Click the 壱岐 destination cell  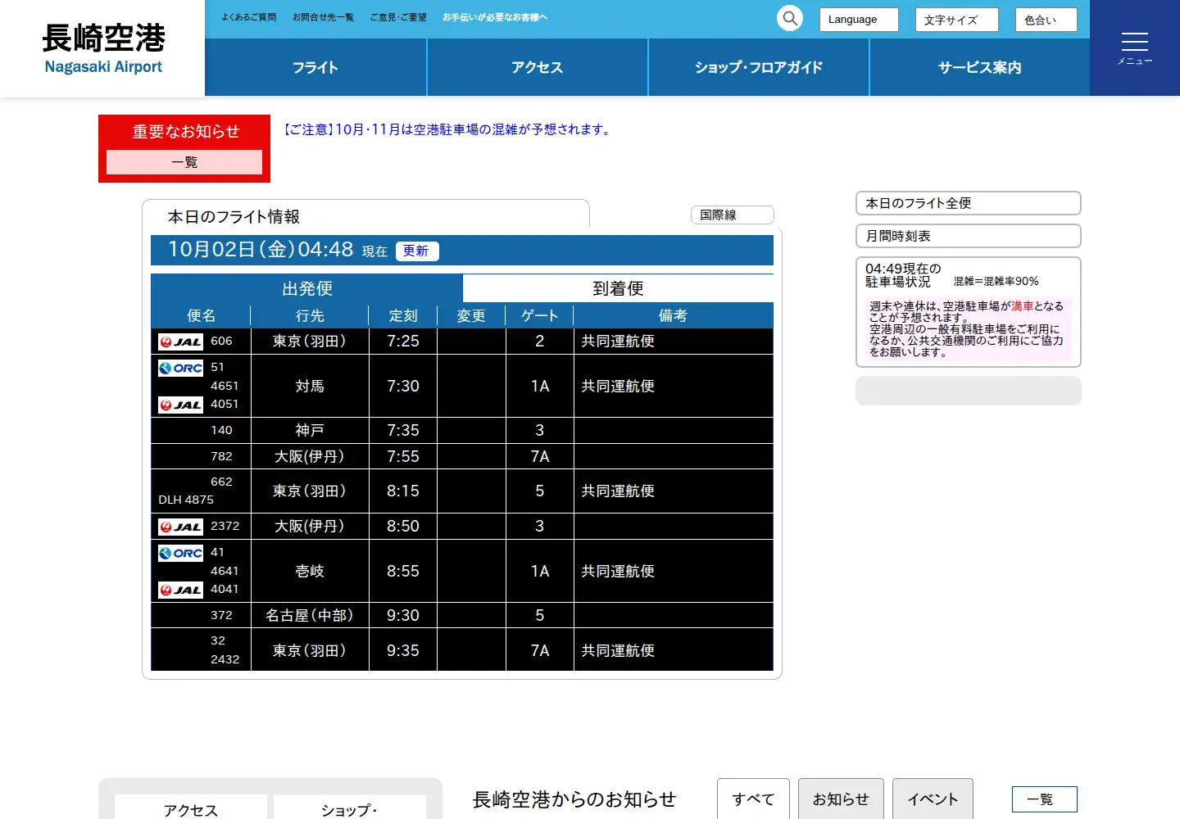coord(310,571)
